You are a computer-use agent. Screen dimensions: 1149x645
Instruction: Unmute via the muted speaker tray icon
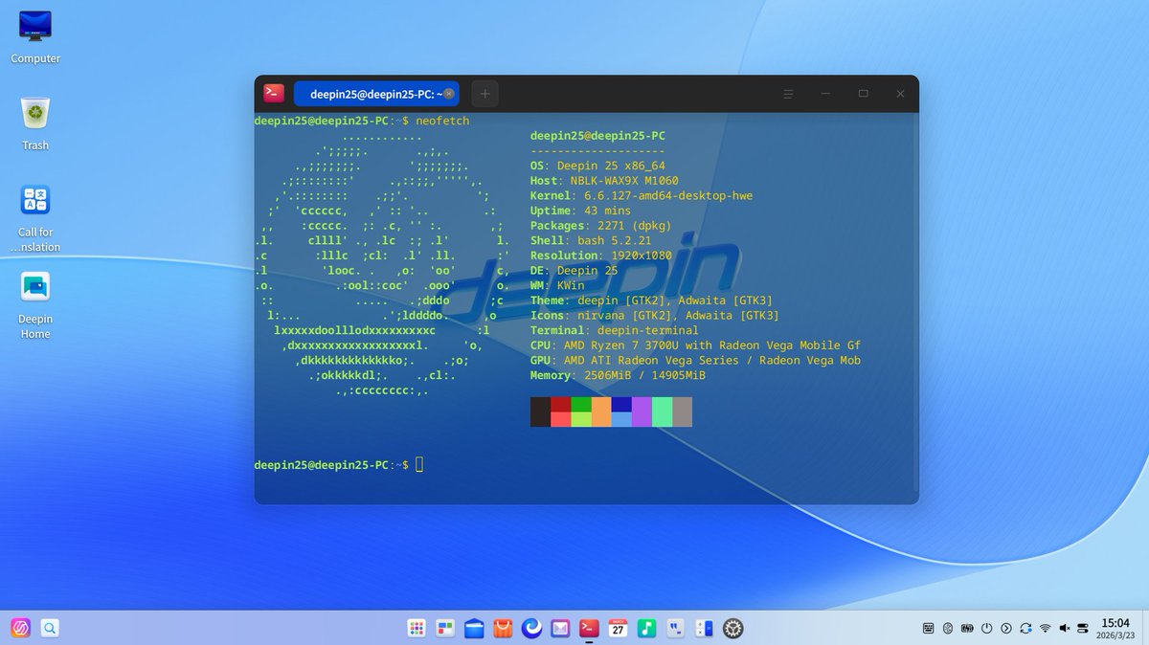[x=1064, y=628]
